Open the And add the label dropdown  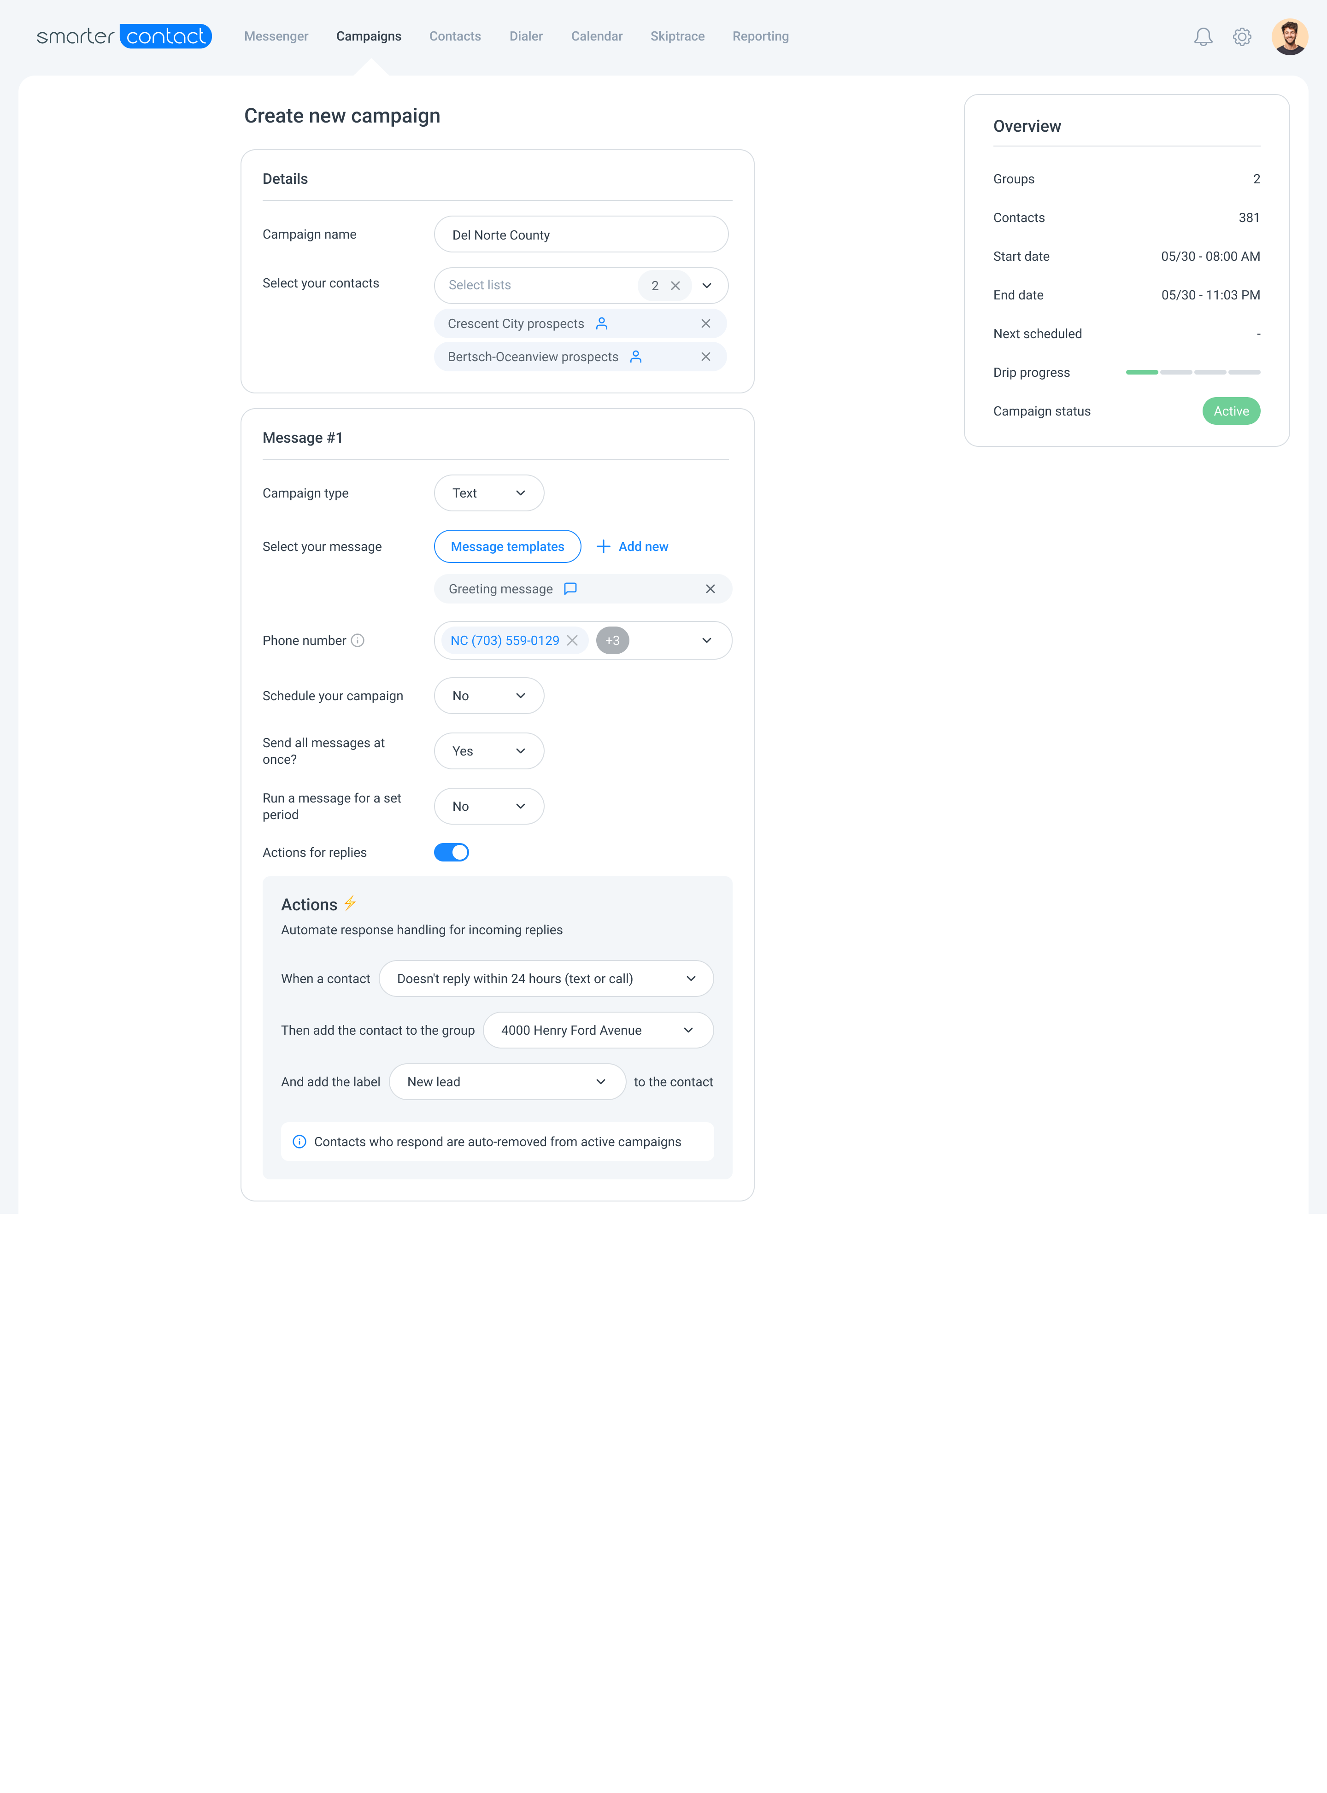click(x=507, y=1082)
